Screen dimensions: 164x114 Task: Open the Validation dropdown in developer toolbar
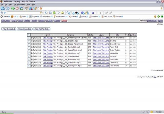(x=95, y=17)
